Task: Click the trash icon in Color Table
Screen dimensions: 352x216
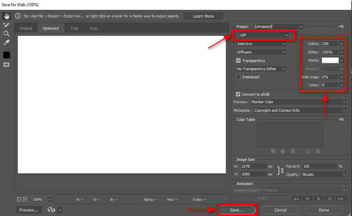Action: 318,151
